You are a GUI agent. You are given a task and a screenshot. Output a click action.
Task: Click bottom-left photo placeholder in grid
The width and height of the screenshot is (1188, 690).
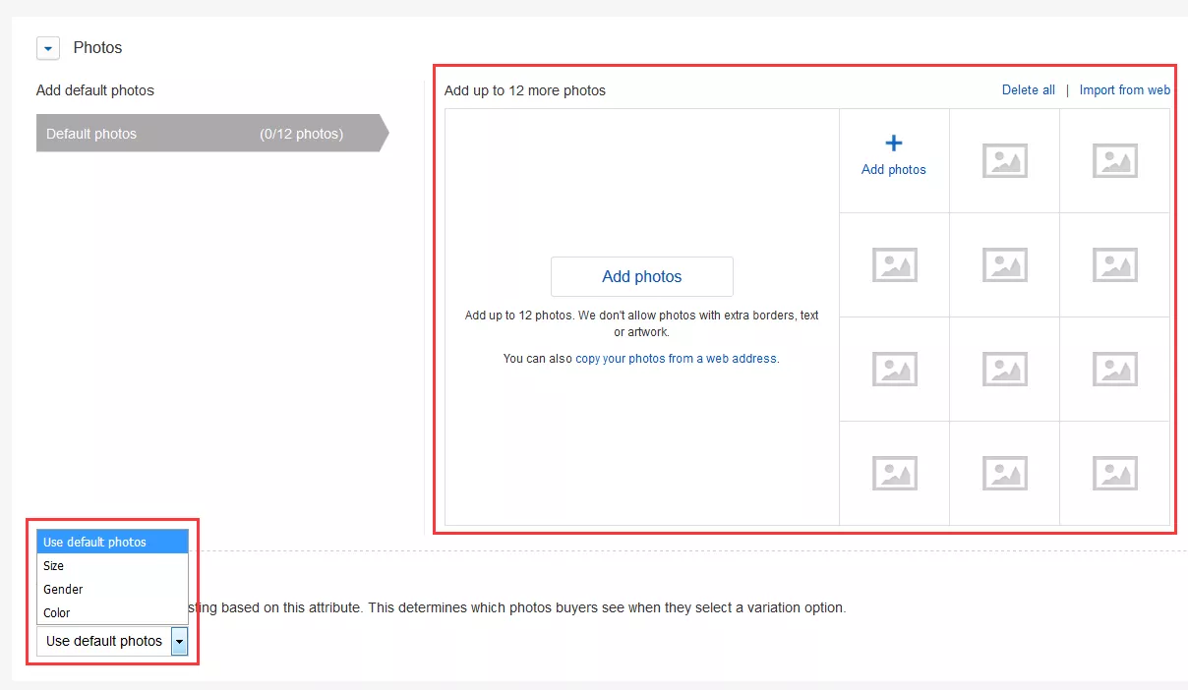click(x=894, y=473)
